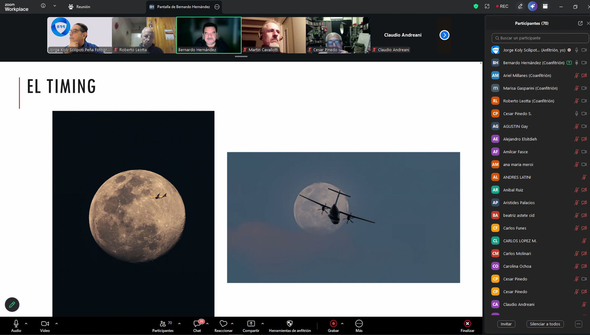
Task: Toggle AGUSTIN Gay's muted microphone
Action: tap(576, 126)
